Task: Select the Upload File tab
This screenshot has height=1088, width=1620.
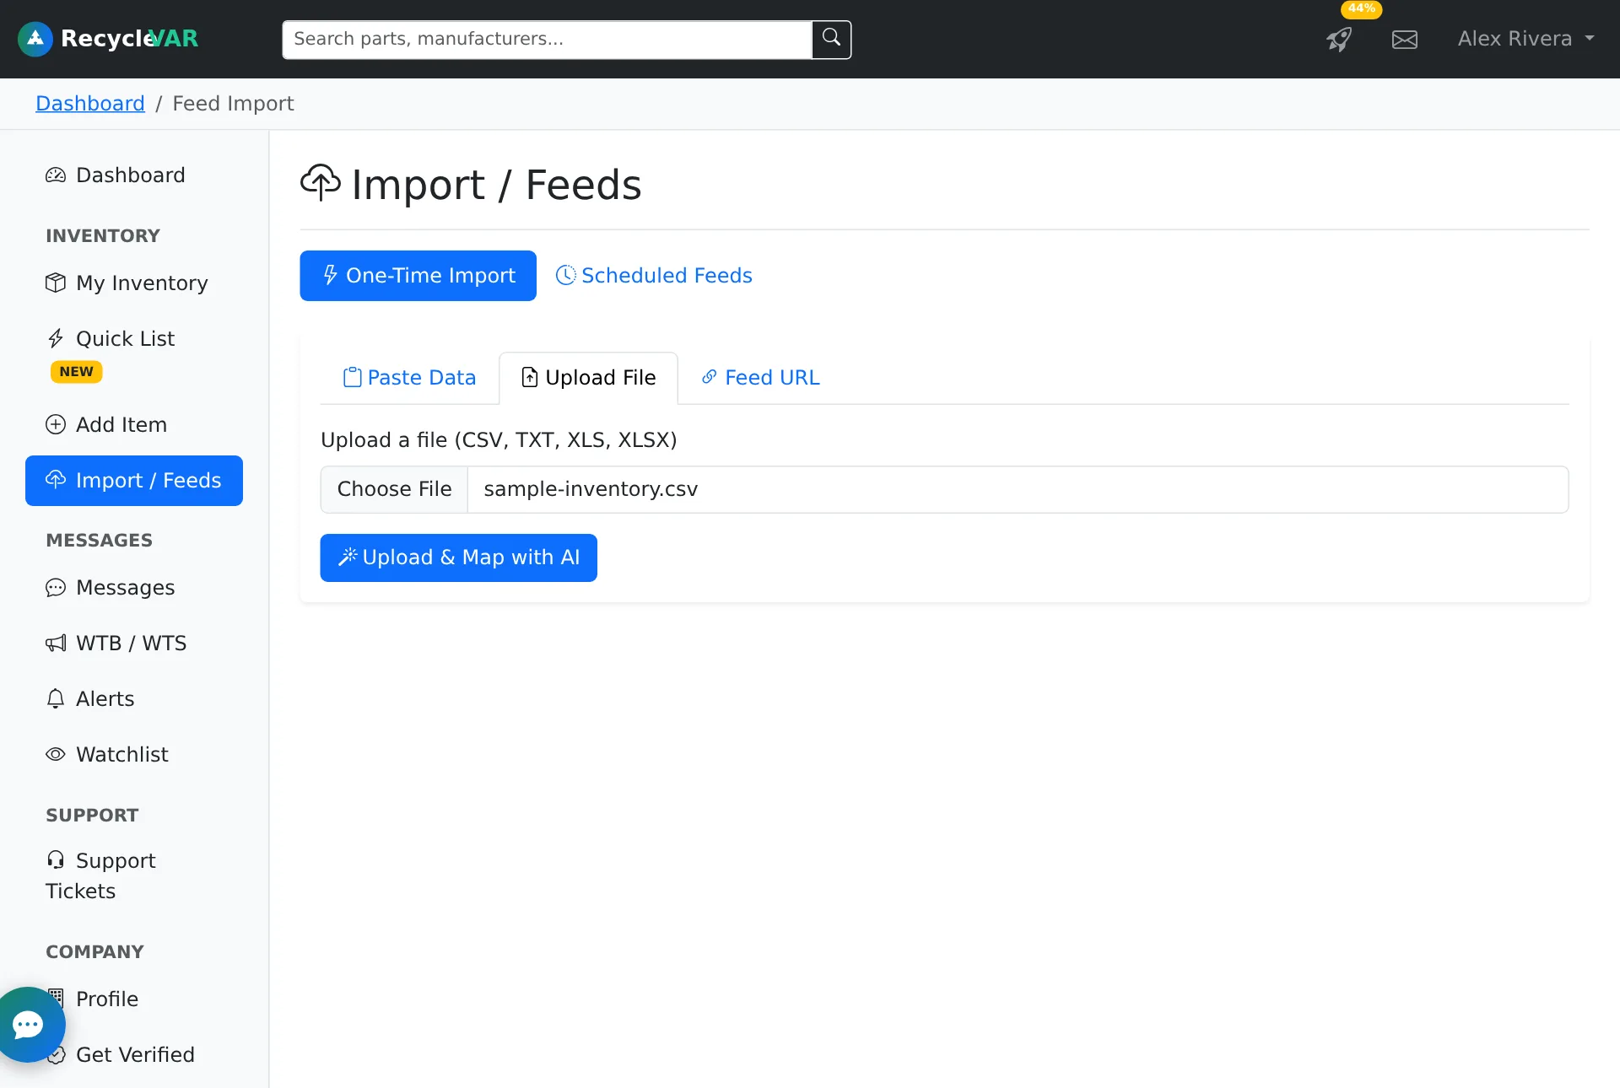Action: (589, 378)
